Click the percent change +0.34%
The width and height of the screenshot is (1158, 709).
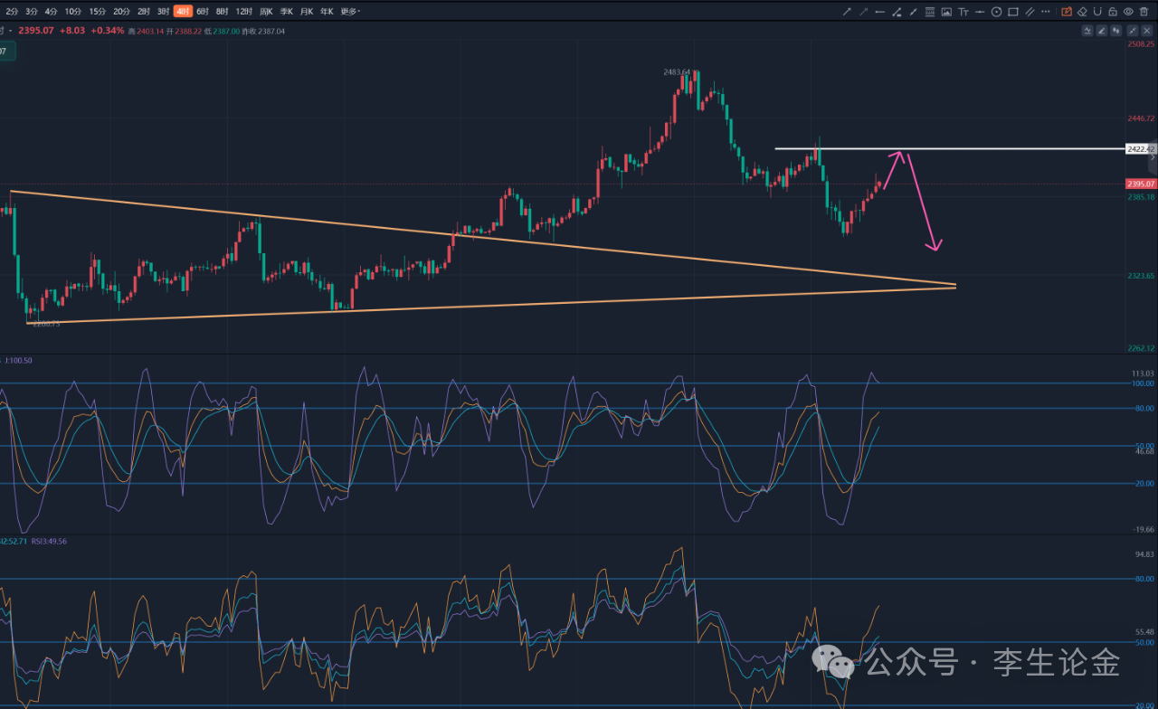[108, 31]
